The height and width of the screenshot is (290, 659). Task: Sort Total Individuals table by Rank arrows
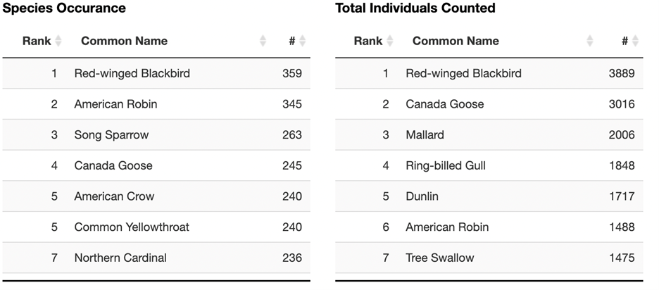(x=390, y=42)
